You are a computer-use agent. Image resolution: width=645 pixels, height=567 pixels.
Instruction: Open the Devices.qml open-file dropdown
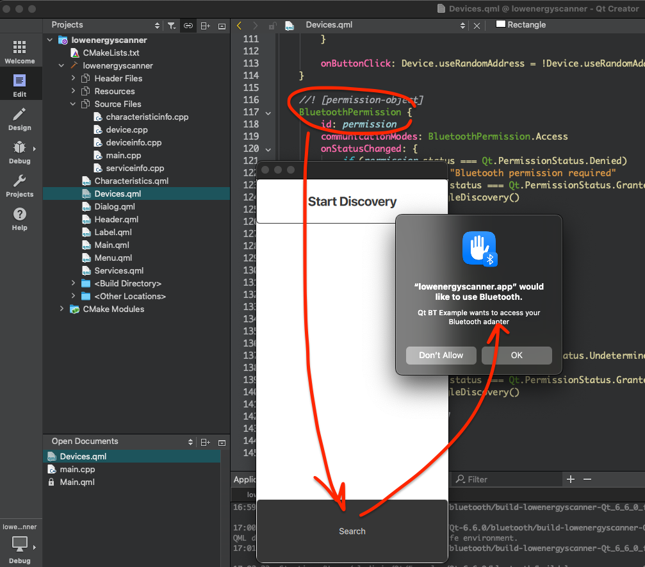[x=462, y=26]
